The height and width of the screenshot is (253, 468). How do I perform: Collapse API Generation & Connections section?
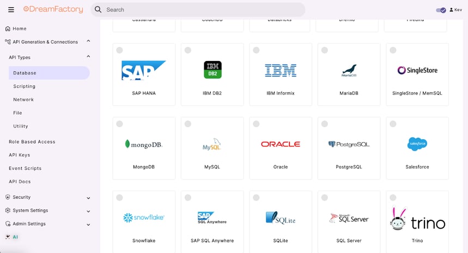88,41
